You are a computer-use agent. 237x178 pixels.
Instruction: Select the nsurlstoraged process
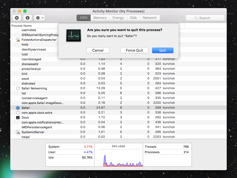click(x=31, y=59)
